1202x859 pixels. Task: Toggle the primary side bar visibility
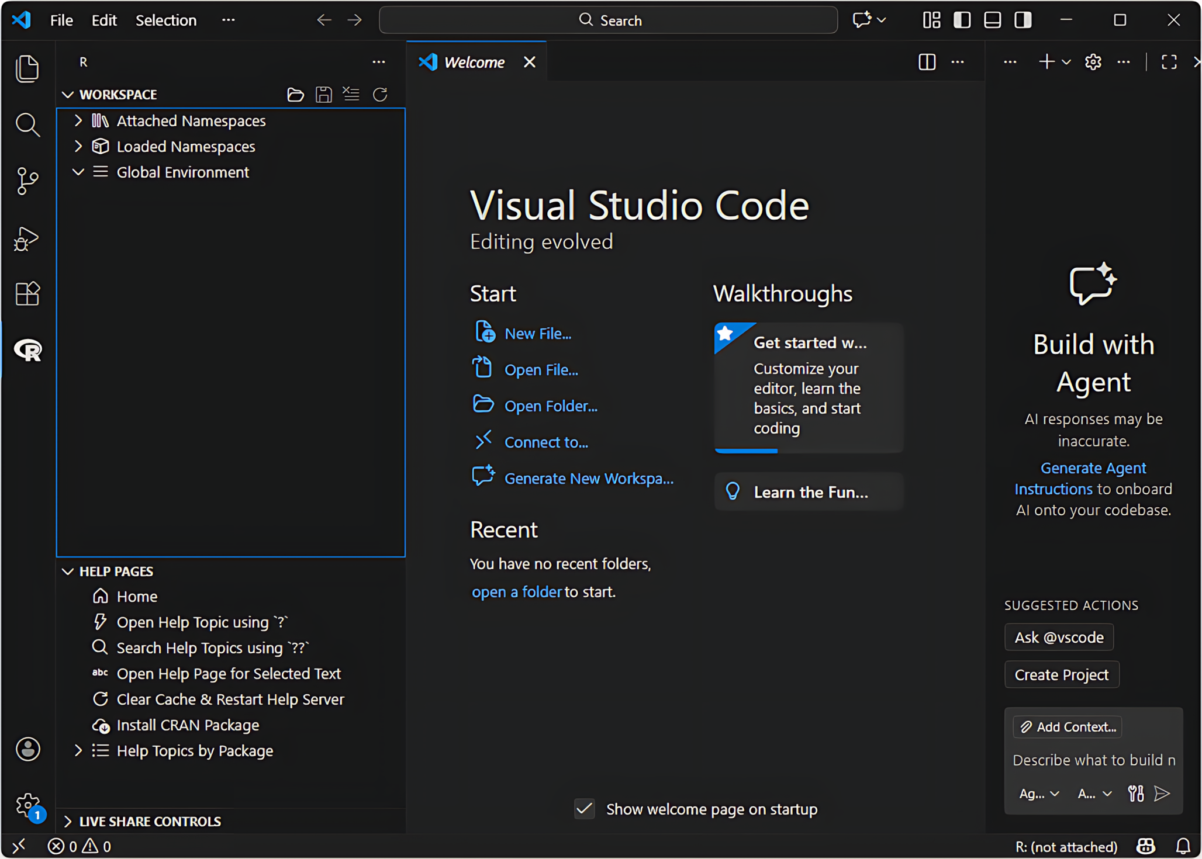pos(962,20)
